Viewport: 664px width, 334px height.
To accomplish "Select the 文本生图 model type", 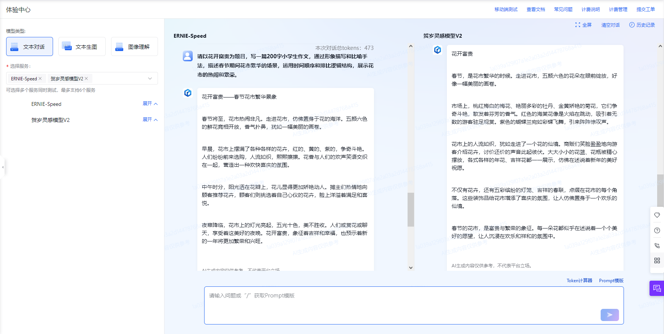I will 82,46.
